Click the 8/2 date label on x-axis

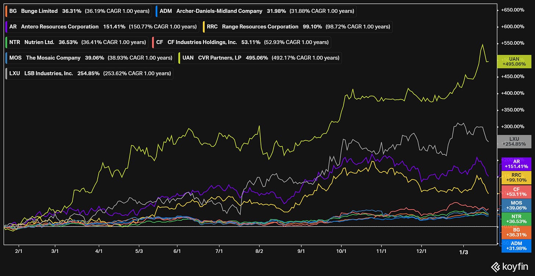coord(259,251)
